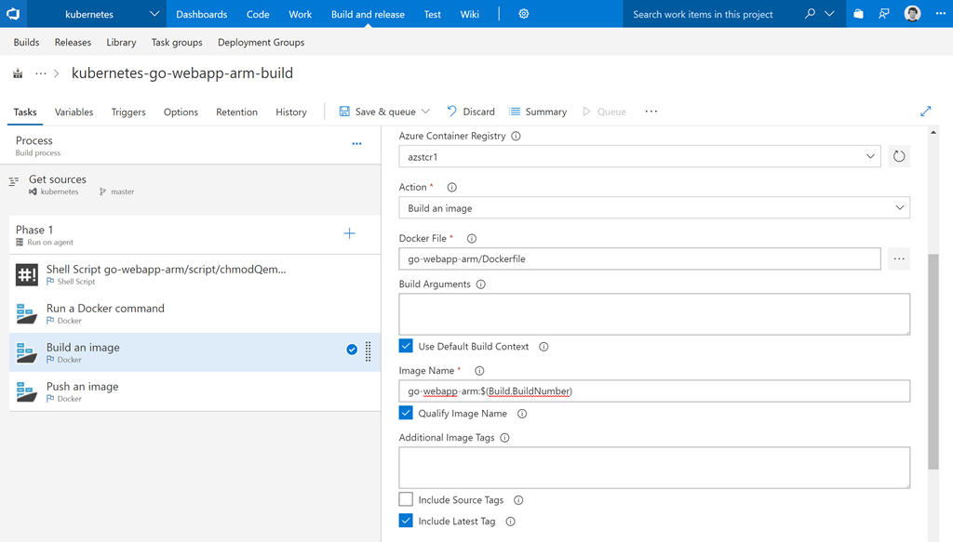The width and height of the screenshot is (953, 542).
Task: Open the marketplace shopping bag icon
Action: point(858,14)
